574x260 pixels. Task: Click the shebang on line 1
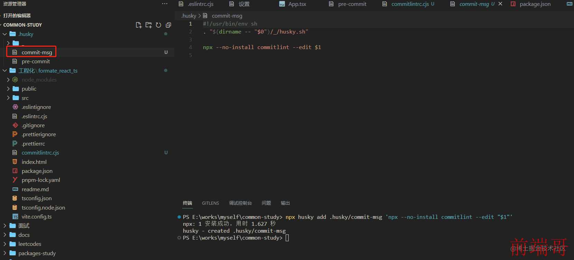(230, 24)
